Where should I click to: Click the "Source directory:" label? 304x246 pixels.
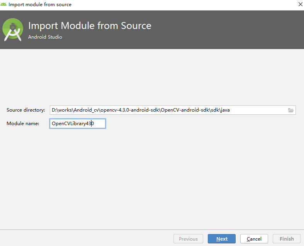[x=25, y=110]
